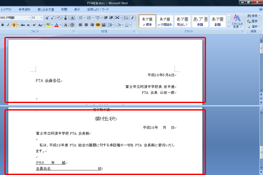Click the Distributed alignment icon

click(x=103, y=25)
